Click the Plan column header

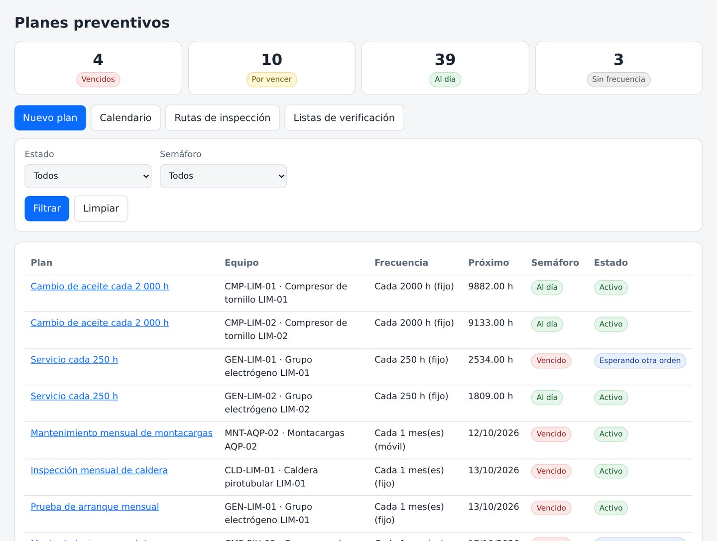[41, 263]
